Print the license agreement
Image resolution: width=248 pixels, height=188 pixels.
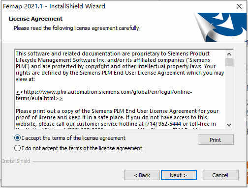(216, 140)
